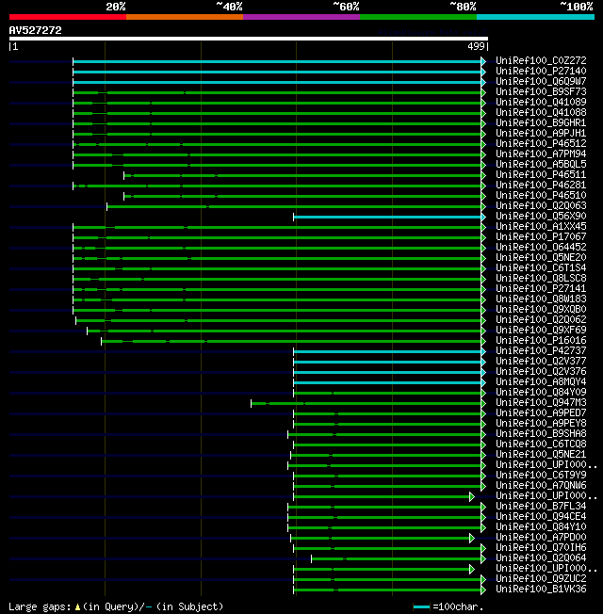Open hit UniRef100_C6T1S4
The image size is (603, 614).
click(x=541, y=267)
